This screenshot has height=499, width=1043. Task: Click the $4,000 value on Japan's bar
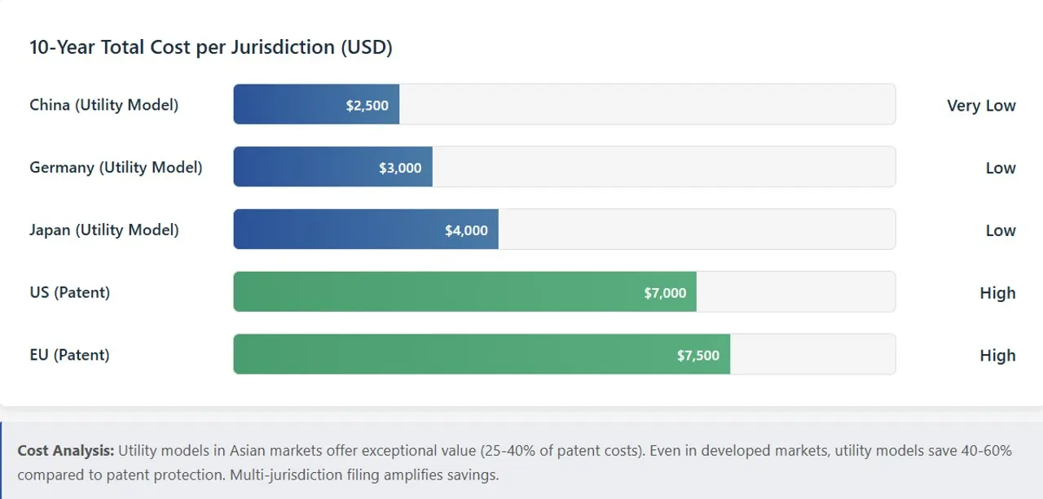coord(466,231)
